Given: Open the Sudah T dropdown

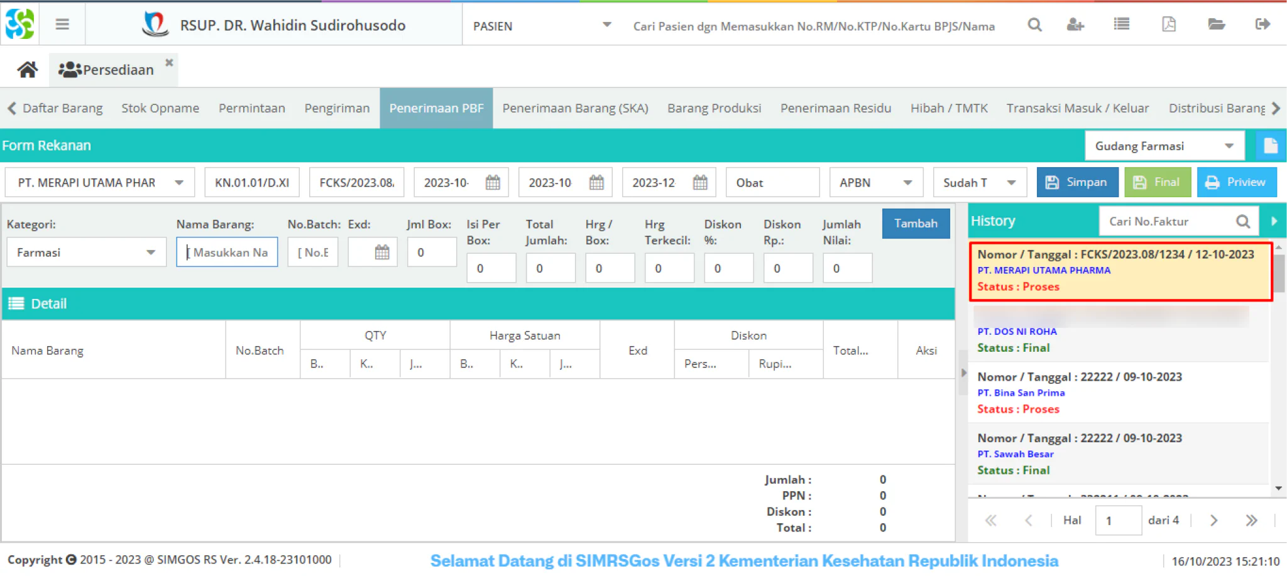Looking at the screenshot, I should [1011, 183].
